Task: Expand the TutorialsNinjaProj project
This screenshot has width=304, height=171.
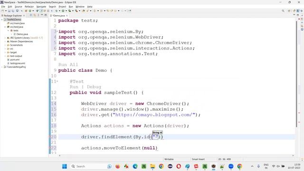Action: (x=2, y=67)
